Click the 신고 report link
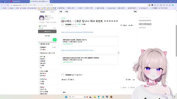The image size is (177, 99). click(134, 79)
